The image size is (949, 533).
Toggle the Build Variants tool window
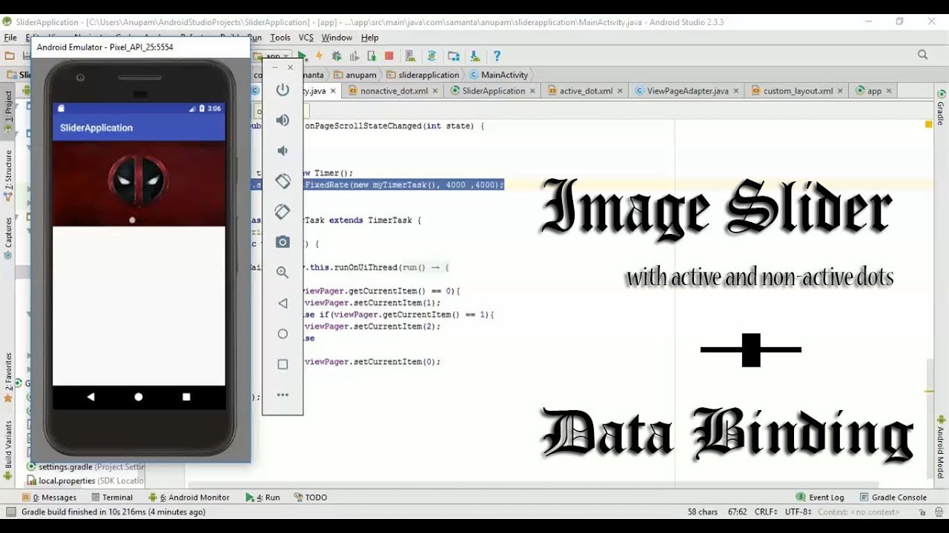click(8, 450)
